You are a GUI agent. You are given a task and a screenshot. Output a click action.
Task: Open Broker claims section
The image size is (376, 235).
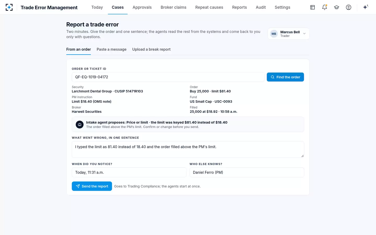[173, 7]
